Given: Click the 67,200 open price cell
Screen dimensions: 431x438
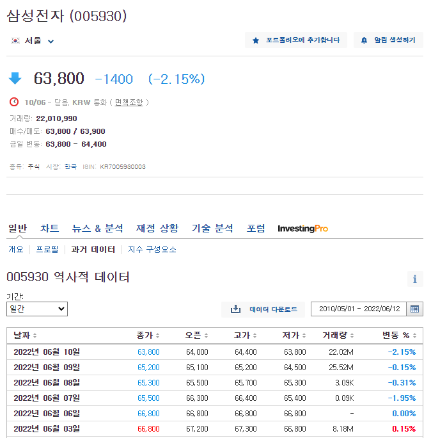Looking at the screenshot, I should coord(197,429).
